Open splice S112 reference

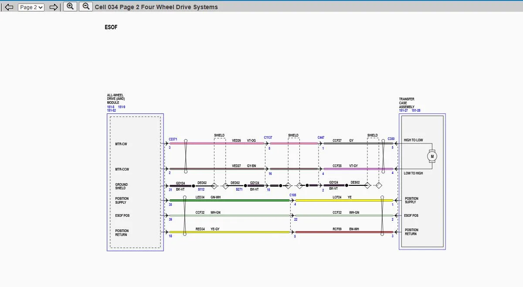point(201,189)
